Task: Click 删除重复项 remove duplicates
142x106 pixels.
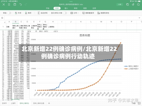Action: [88, 13]
